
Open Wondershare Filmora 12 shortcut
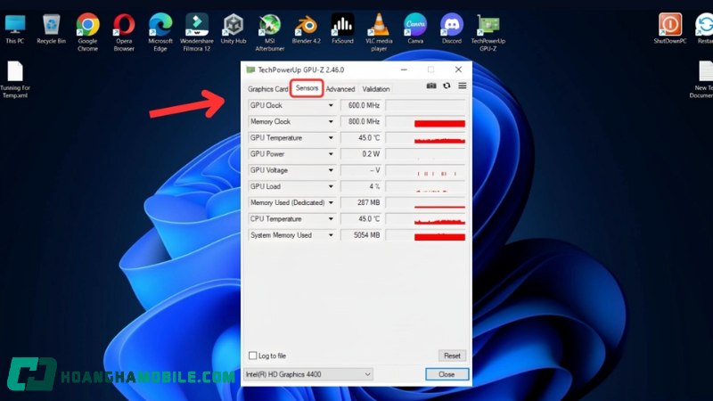coord(197,32)
